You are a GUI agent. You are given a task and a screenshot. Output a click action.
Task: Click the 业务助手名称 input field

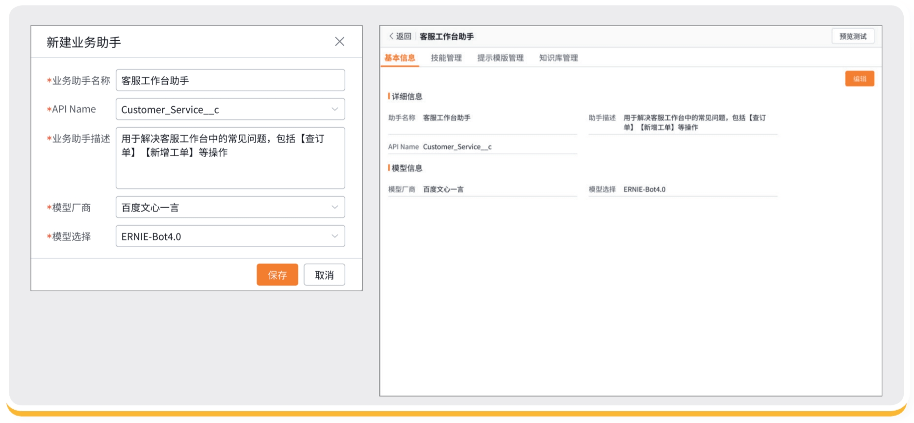[230, 80]
